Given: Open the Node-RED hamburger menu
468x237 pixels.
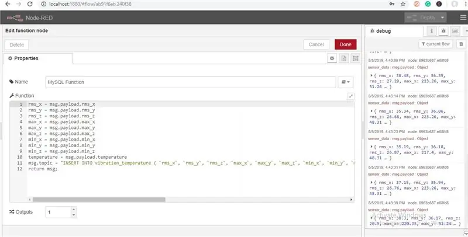Looking at the screenshot, I should coord(463,18).
